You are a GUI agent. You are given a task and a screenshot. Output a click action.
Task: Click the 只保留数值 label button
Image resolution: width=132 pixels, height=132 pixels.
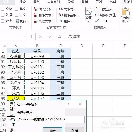click(108, 15)
